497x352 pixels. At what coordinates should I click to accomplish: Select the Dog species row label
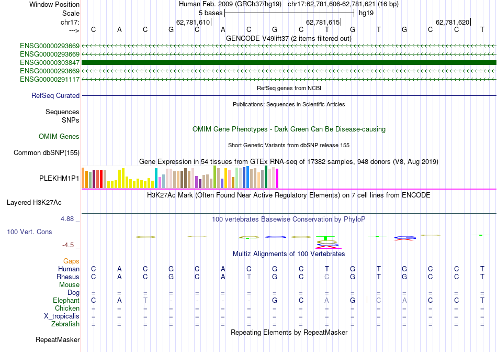74,293
